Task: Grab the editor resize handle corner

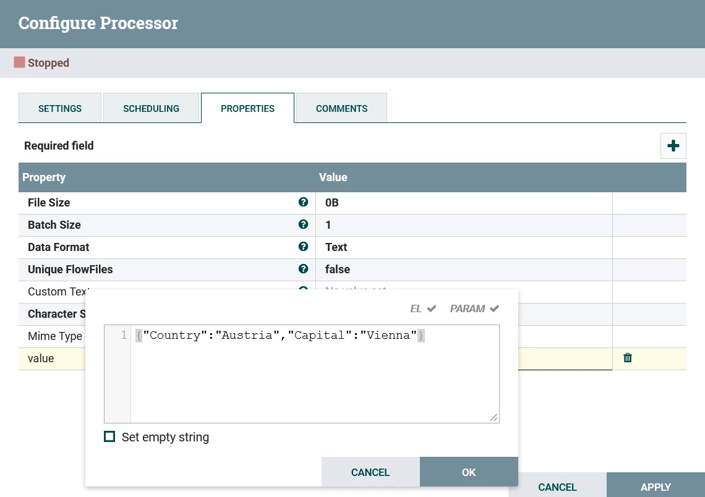Action: pos(493,417)
